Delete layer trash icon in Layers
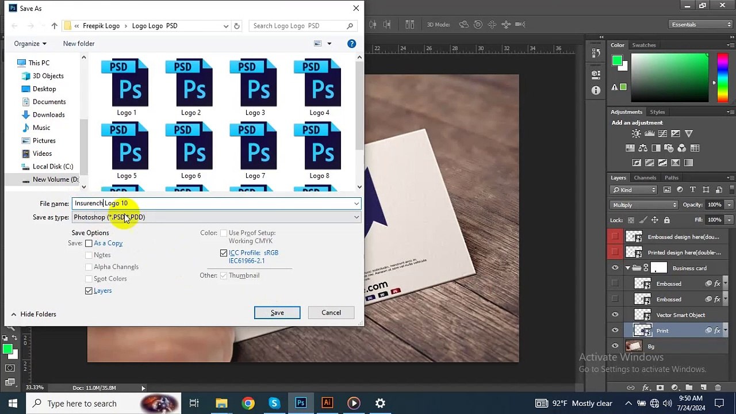This screenshot has height=414, width=736. (718, 388)
